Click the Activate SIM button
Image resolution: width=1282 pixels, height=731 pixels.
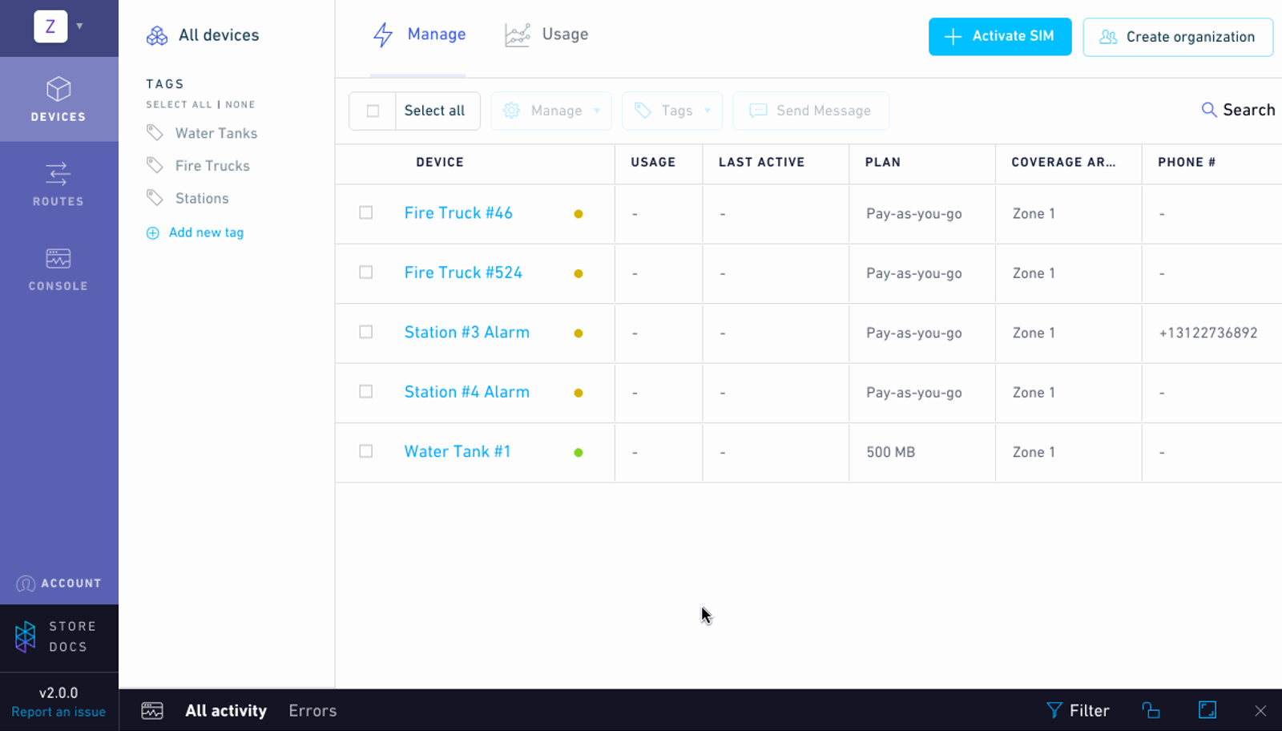tap(1000, 37)
